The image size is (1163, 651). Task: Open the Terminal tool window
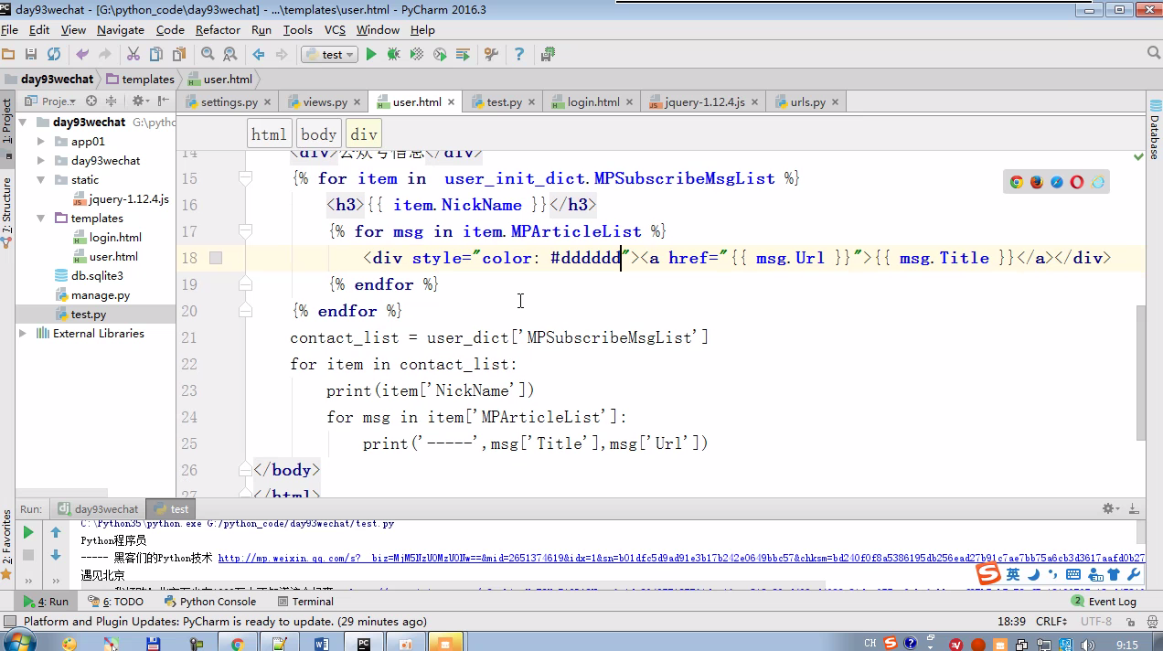tap(305, 602)
